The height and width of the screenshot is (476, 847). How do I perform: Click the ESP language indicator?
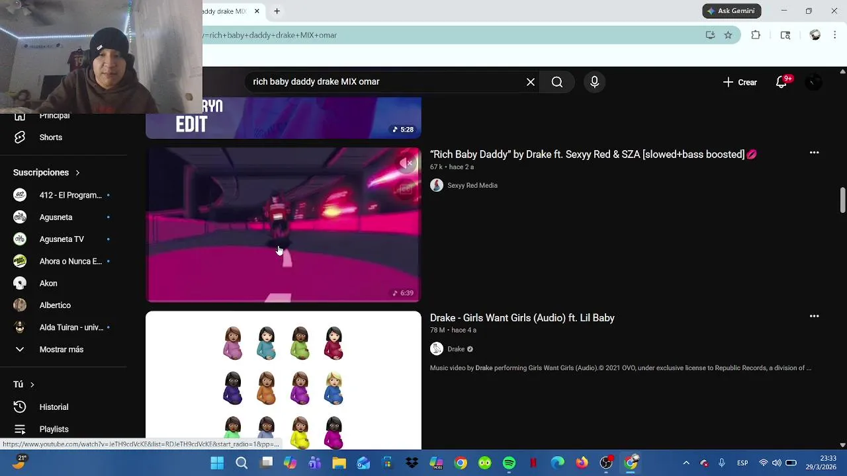tap(743, 463)
